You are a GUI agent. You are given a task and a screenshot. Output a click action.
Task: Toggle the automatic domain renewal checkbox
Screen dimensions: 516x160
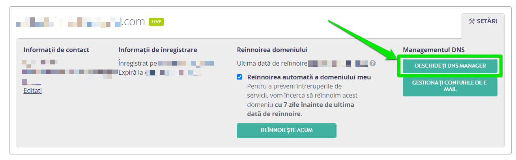239,77
